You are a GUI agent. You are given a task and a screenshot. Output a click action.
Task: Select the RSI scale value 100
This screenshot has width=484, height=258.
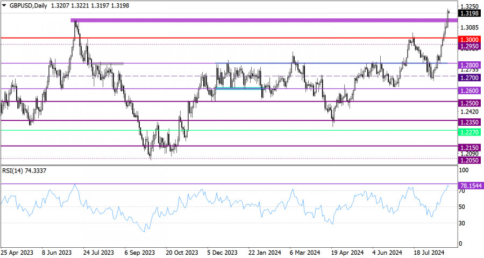pyautogui.click(x=464, y=170)
